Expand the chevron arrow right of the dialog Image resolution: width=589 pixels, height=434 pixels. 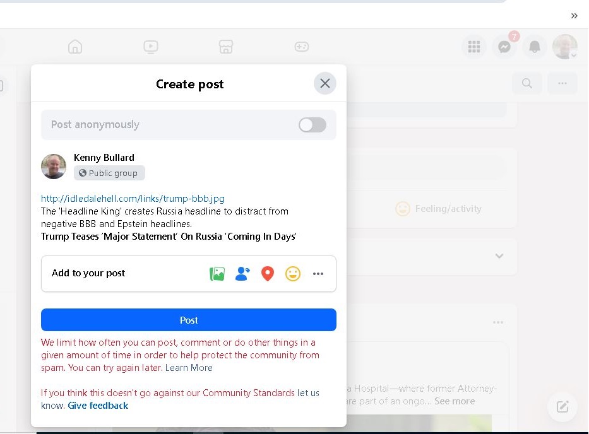(x=499, y=256)
